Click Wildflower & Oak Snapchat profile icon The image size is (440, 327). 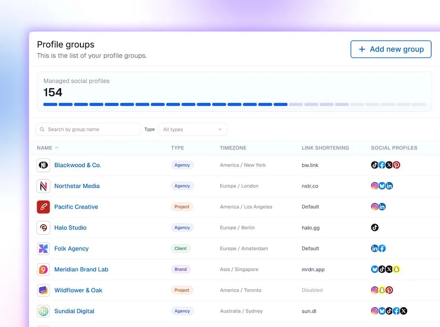coord(382,290)
